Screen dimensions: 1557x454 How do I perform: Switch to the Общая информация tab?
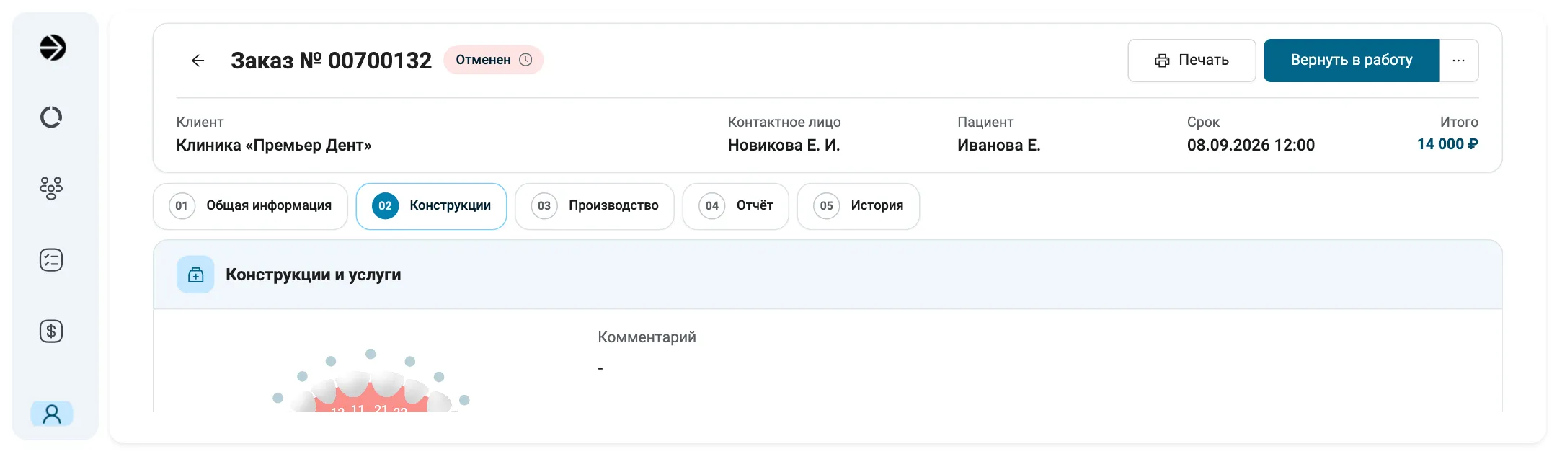pyautogui.click(x=250, y=206)
